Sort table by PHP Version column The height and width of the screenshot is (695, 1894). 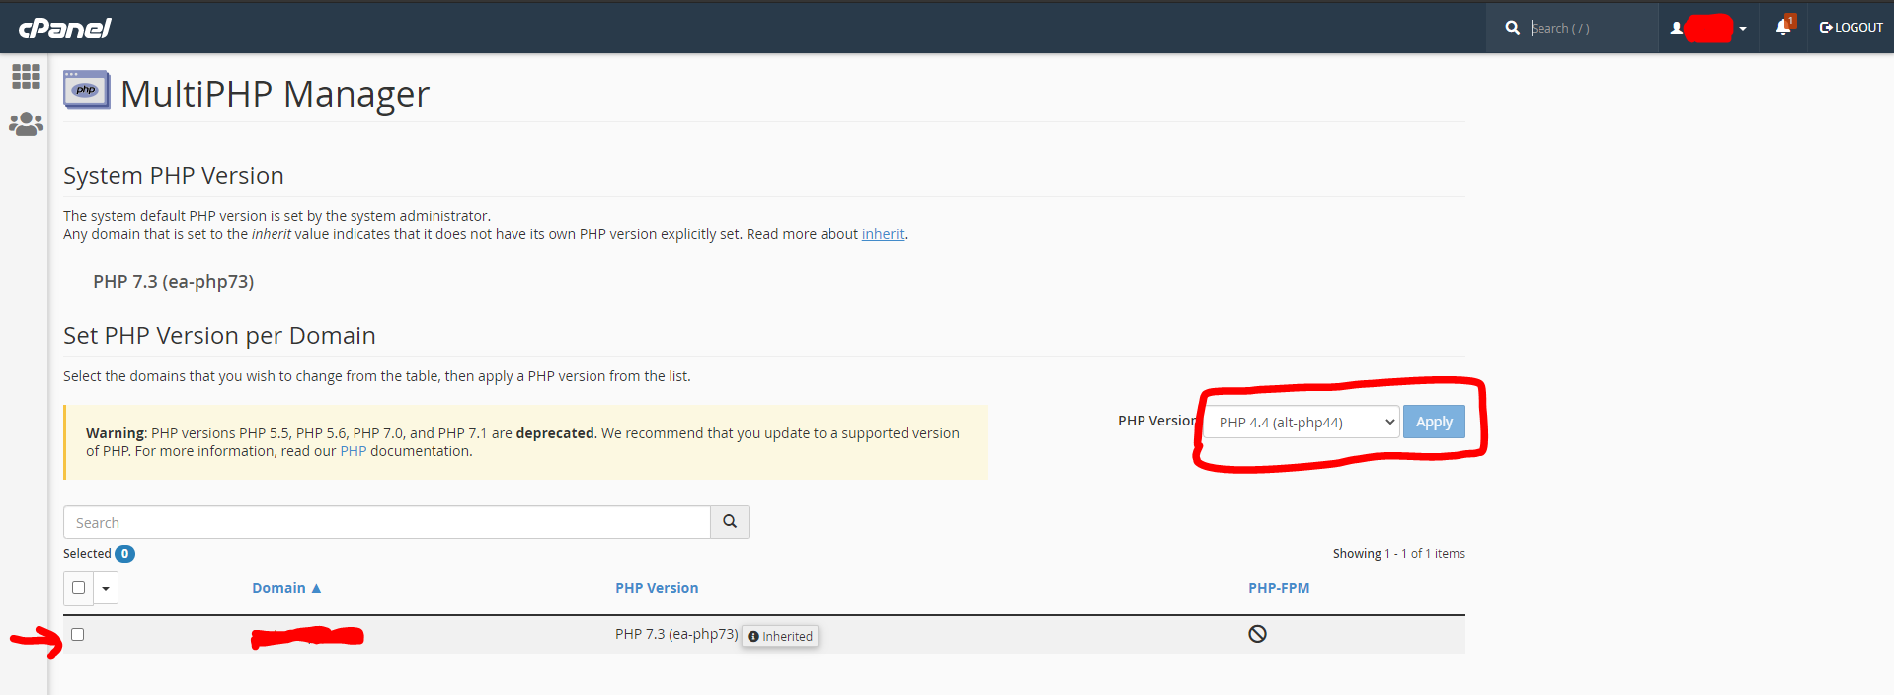(657, 588)
